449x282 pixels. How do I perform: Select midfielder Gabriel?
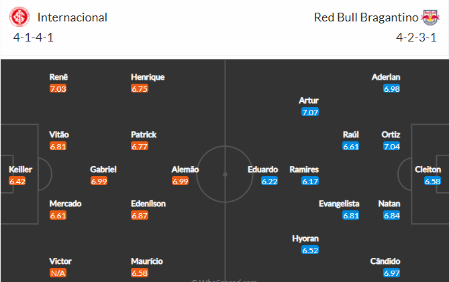[x=103, y=169]
